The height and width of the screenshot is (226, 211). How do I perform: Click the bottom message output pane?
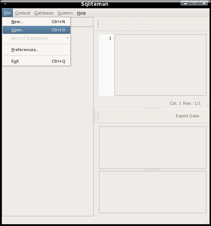[153, 192]
